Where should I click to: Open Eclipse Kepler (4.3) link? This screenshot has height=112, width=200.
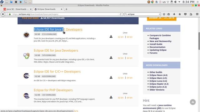click(x=159, y=84)
